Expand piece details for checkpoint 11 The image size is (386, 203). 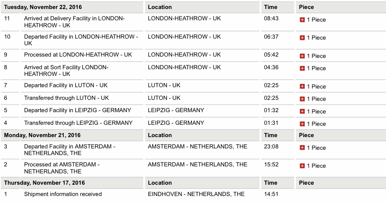(x=302, y=20)
